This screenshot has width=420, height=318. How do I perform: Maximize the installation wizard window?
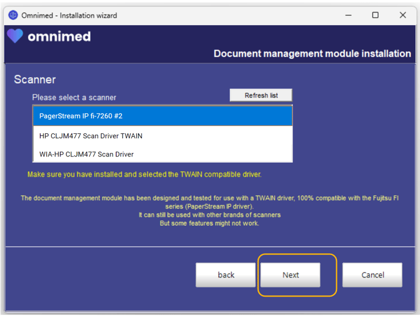tap(375, 15)
